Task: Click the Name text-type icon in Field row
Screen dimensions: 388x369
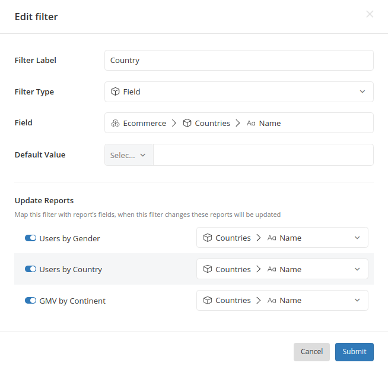Action: click(x=251, y=123)
